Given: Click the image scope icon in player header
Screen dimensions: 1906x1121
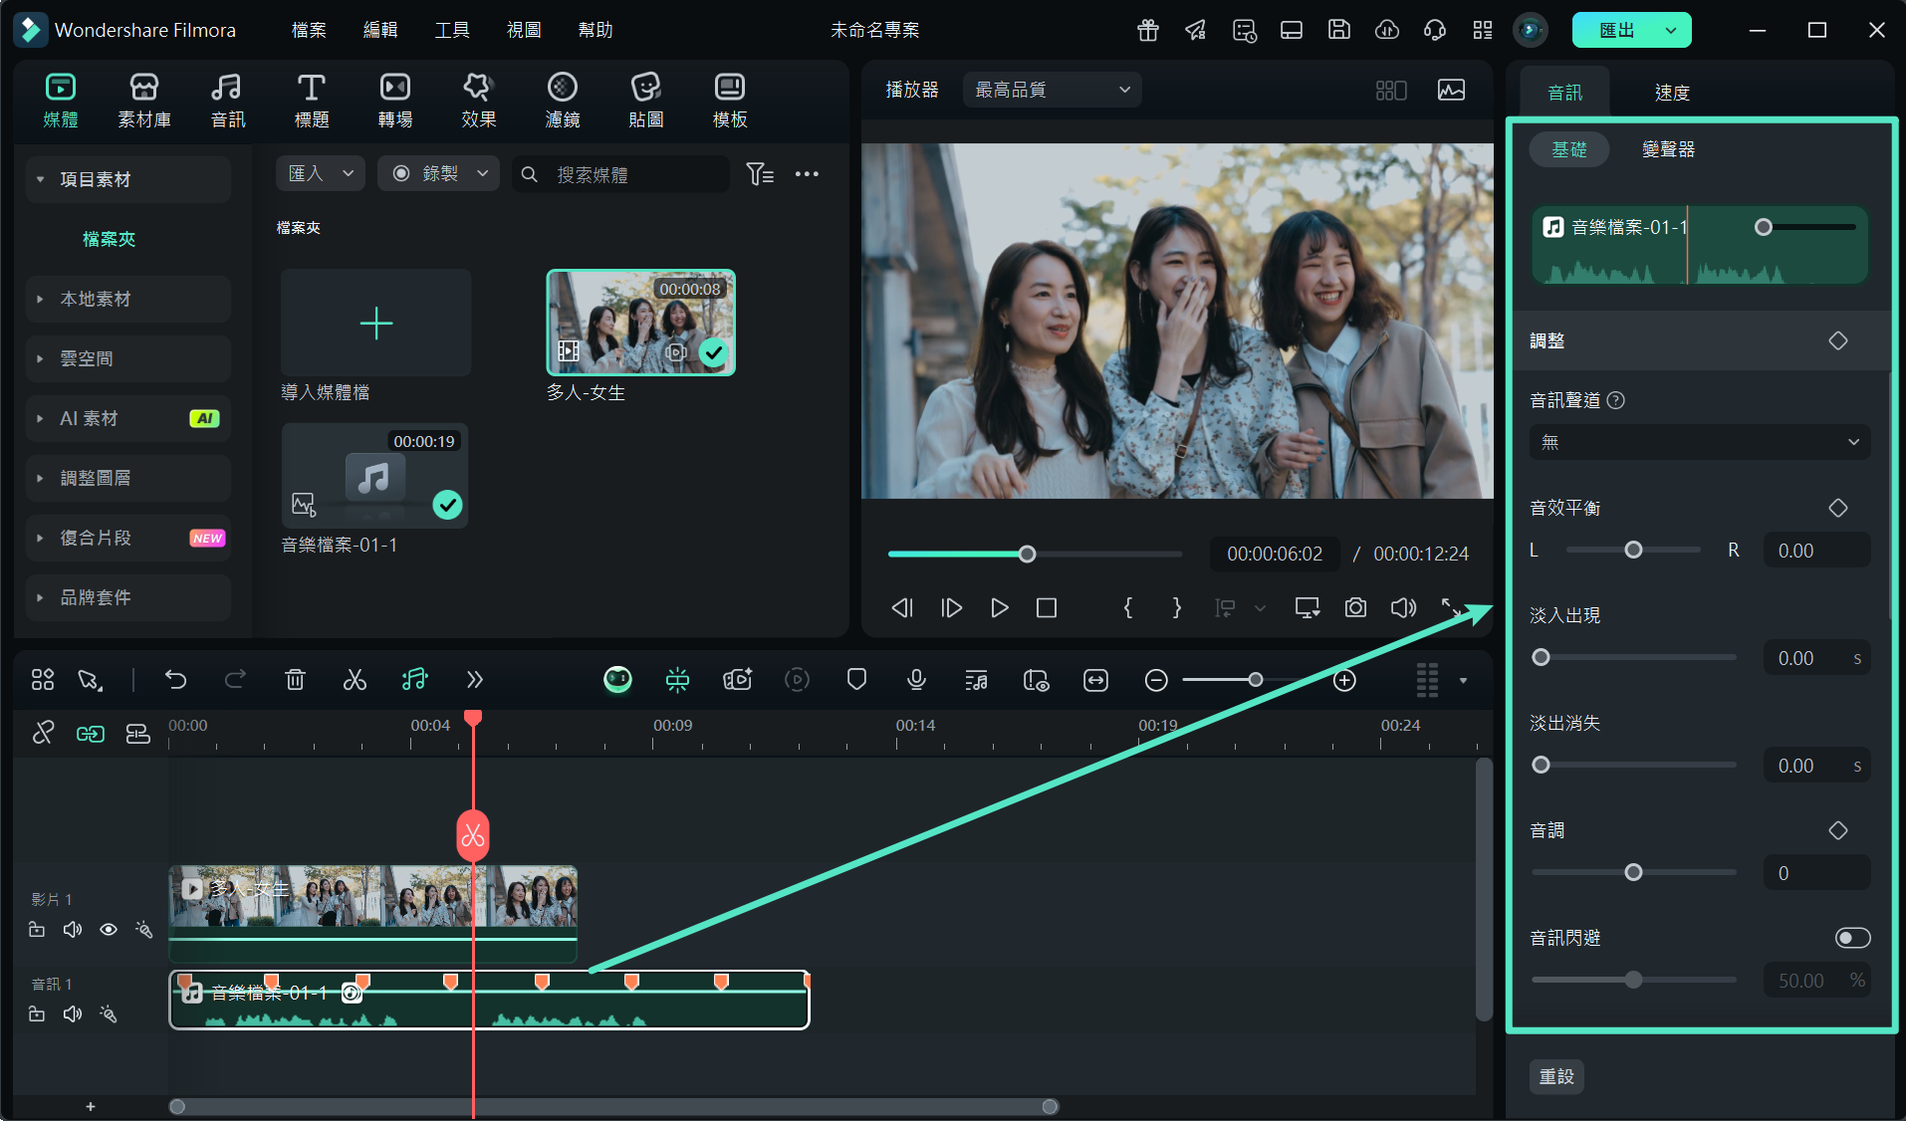Looking at the screenshot, I should [x=1451, y=90].
